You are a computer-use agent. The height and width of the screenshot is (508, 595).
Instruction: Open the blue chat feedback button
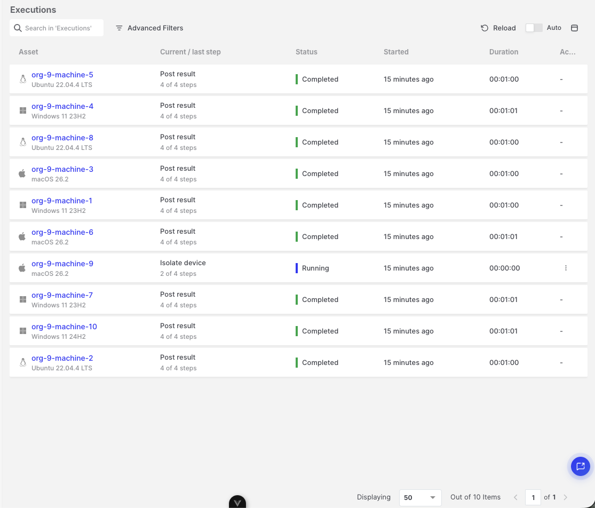(581, 466)
